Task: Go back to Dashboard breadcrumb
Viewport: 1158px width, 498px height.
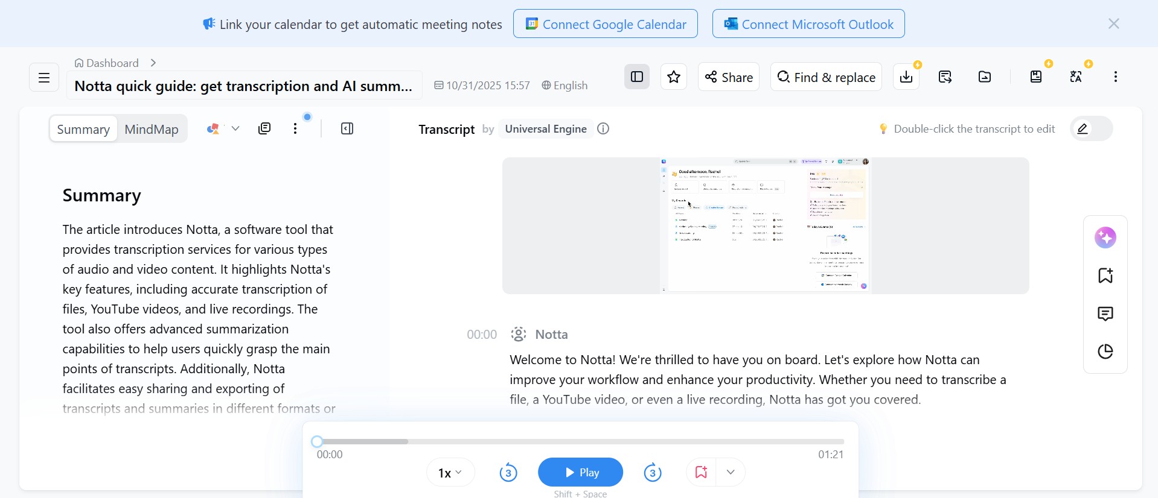Action: [x=106, y=63]
